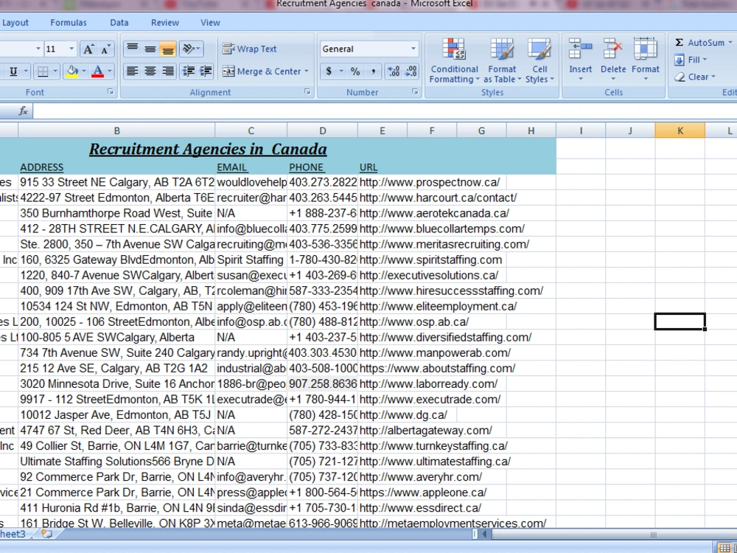
Task: Toggle Wrap Text
Action: click(x=250, y=49)
